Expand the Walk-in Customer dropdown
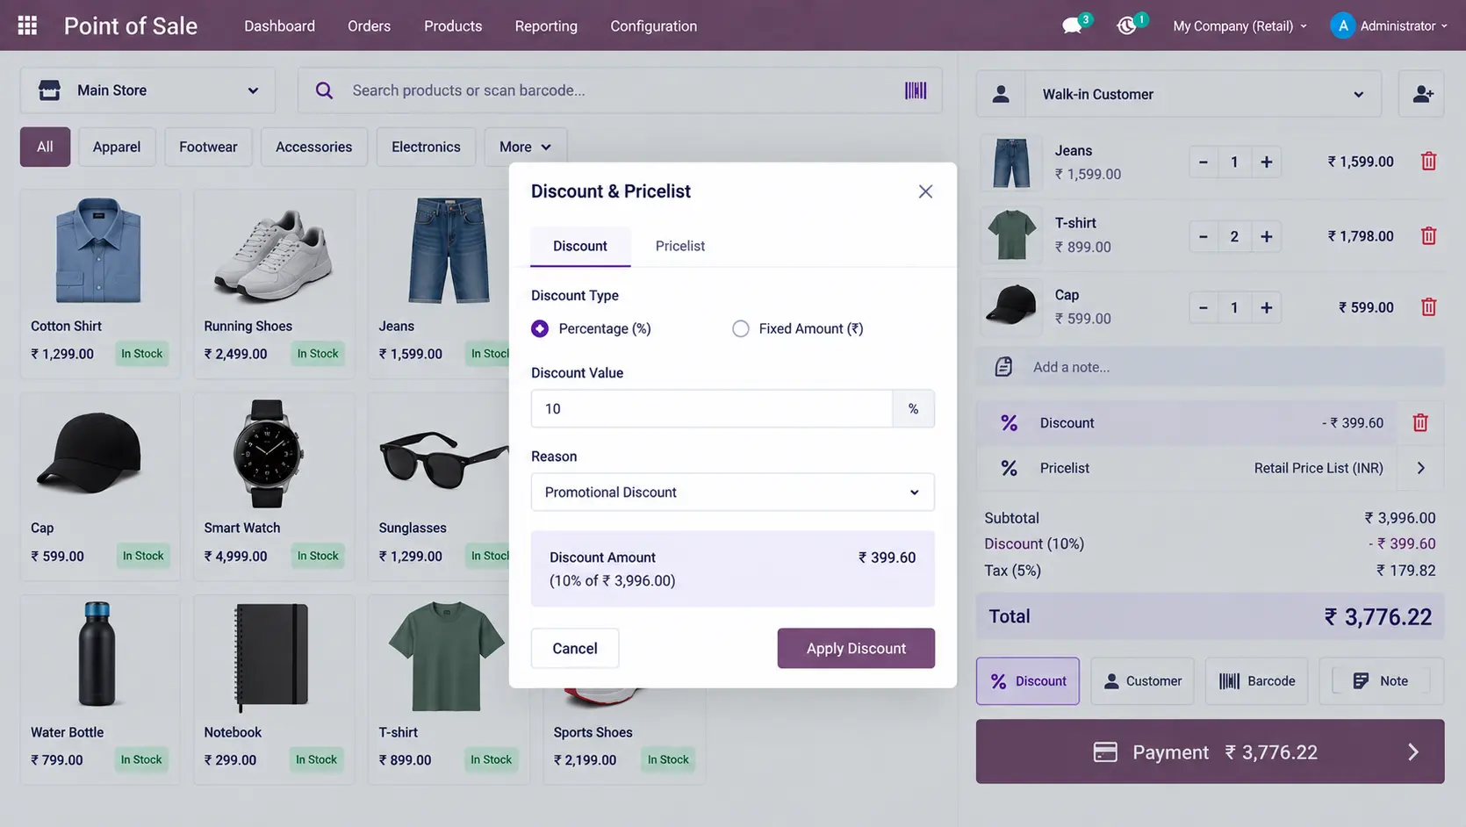 pos(1203,94)
